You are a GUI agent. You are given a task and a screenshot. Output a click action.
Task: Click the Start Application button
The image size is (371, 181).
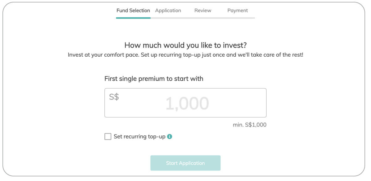coord(185,163)
